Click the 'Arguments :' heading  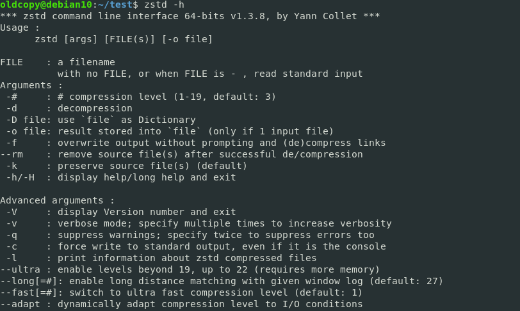click(x=31, y=85)
